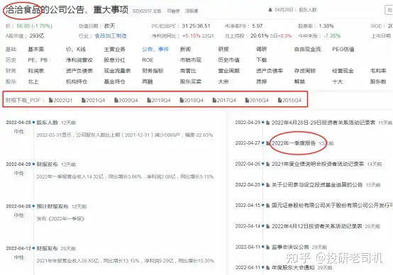393x275 pixels.
Task: Download the 2019Q4 financial report PDF
Action: tap(159, 100)
